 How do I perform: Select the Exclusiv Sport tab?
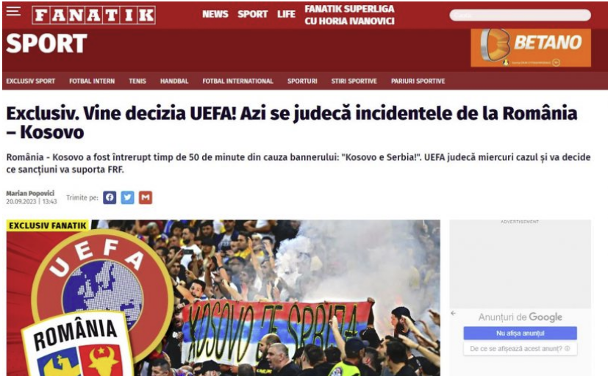tap(31, 82)
